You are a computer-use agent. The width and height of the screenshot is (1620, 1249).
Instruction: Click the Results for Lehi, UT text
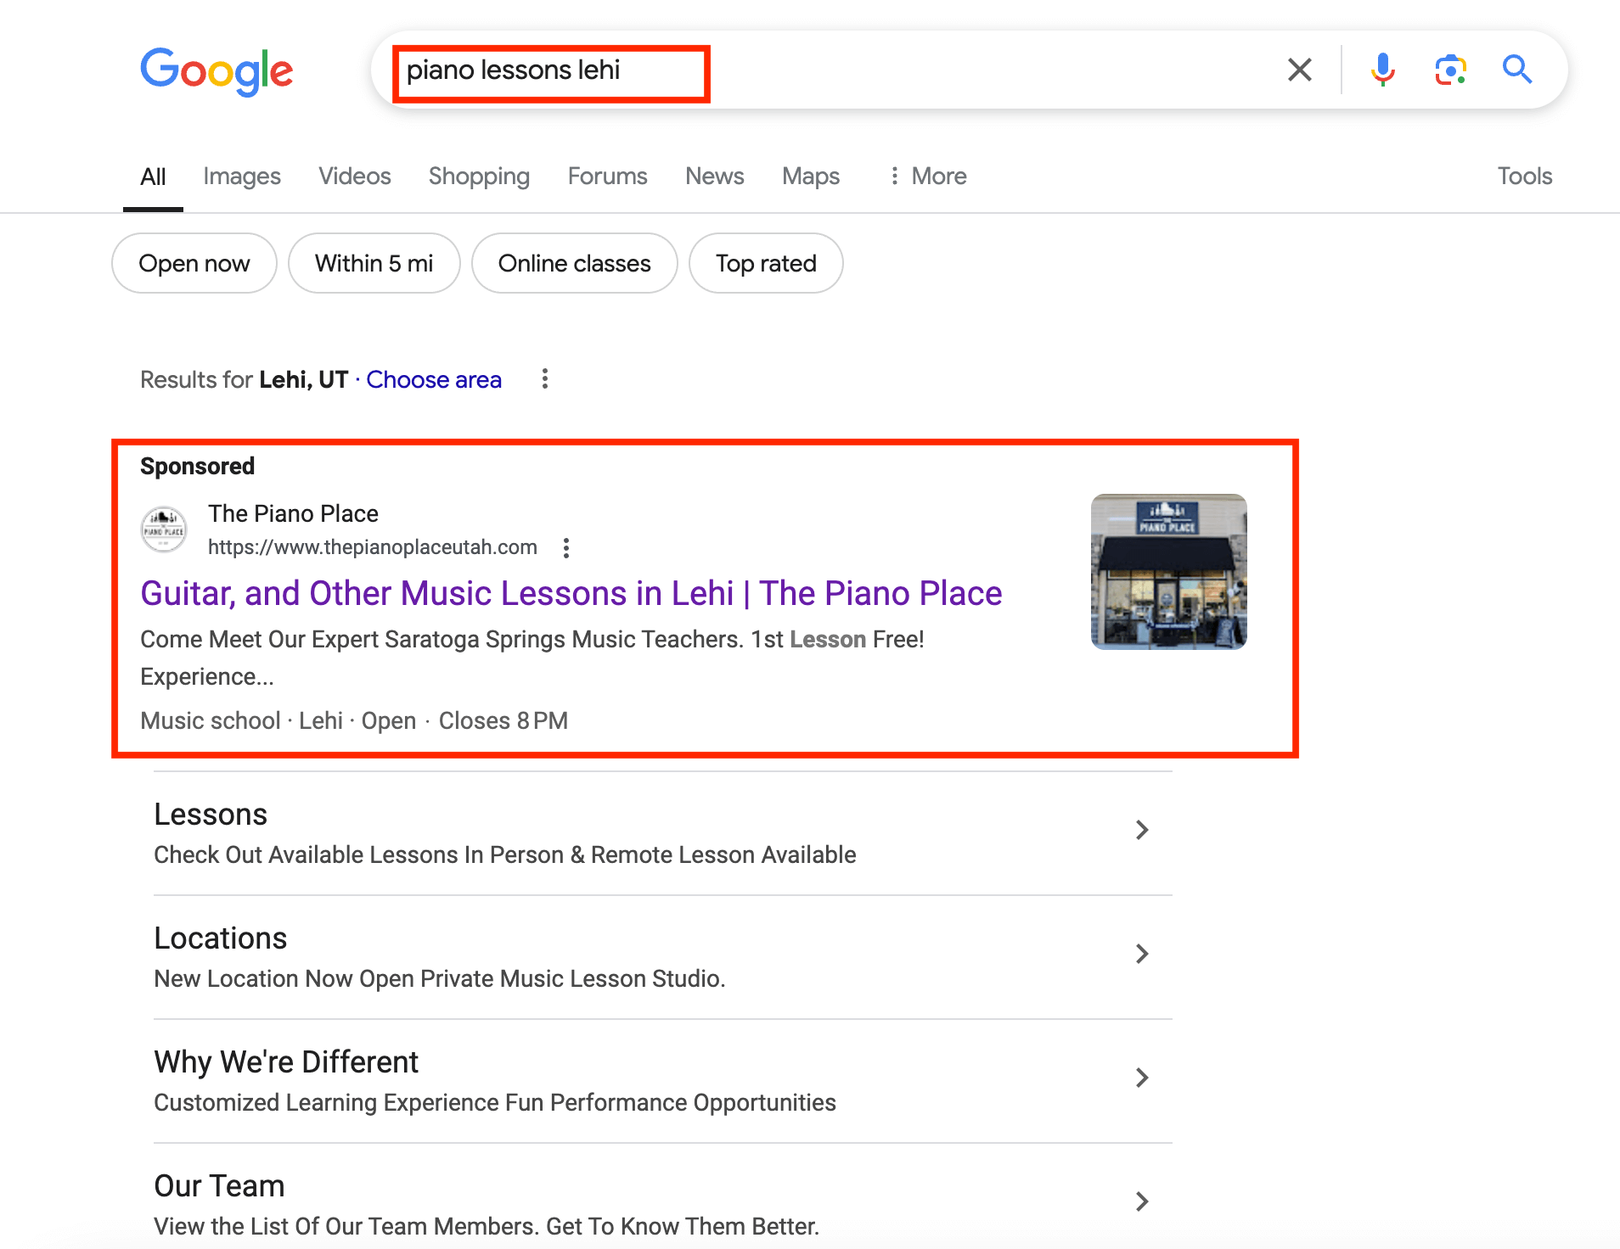tap(245, 379)
